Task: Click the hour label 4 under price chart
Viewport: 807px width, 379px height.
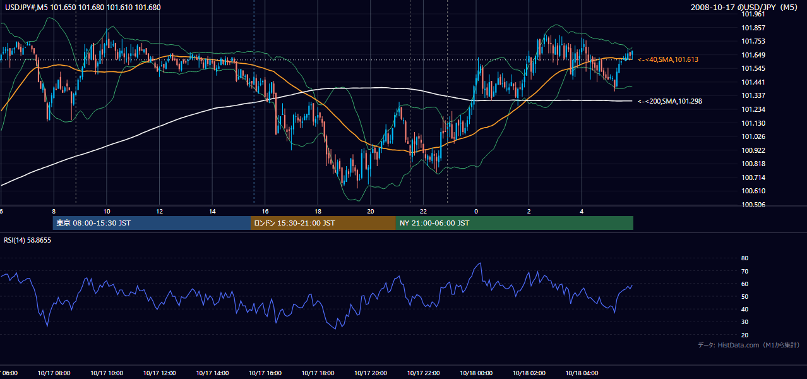Action: coord(582,212)
